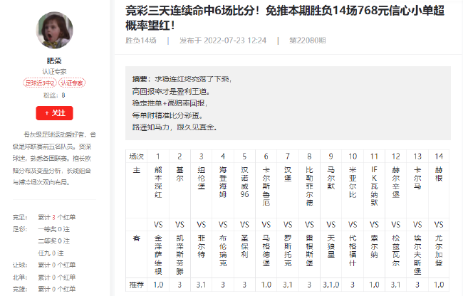This screenshot has width=463, height=296.
Task: Select match 1 home team 熊本深红
Action: (158, 182)
